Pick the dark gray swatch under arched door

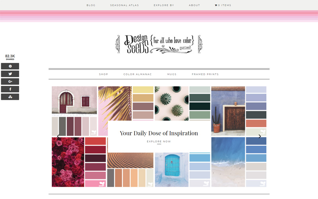[x=62, y=126]
